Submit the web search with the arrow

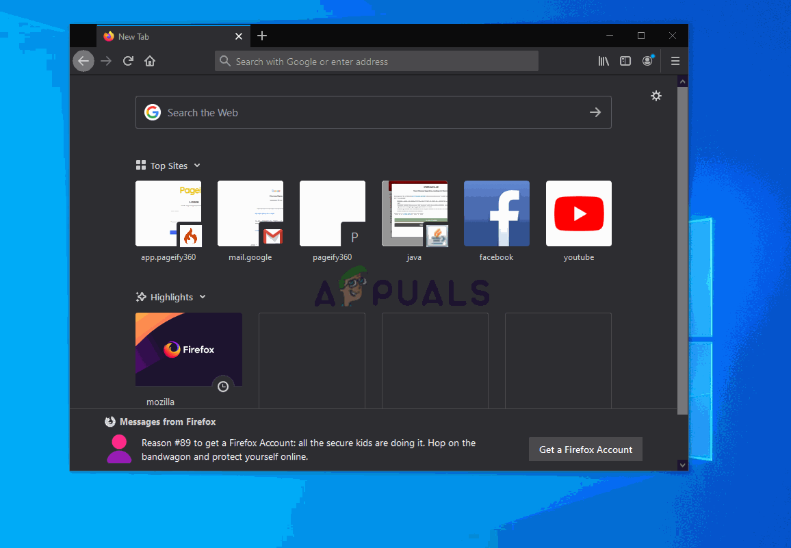(595, 112)
